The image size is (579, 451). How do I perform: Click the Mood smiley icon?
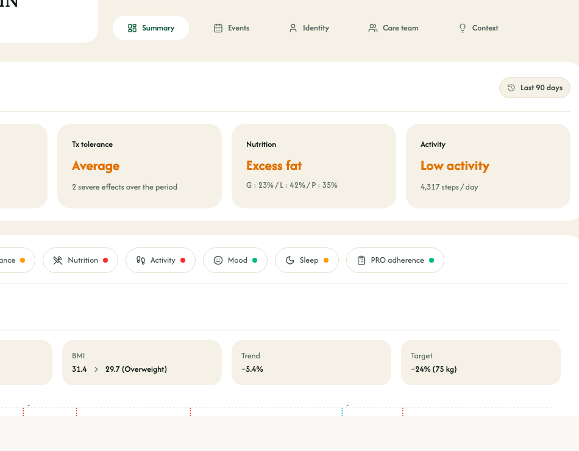pyautogui.click(x=218, y=260)
